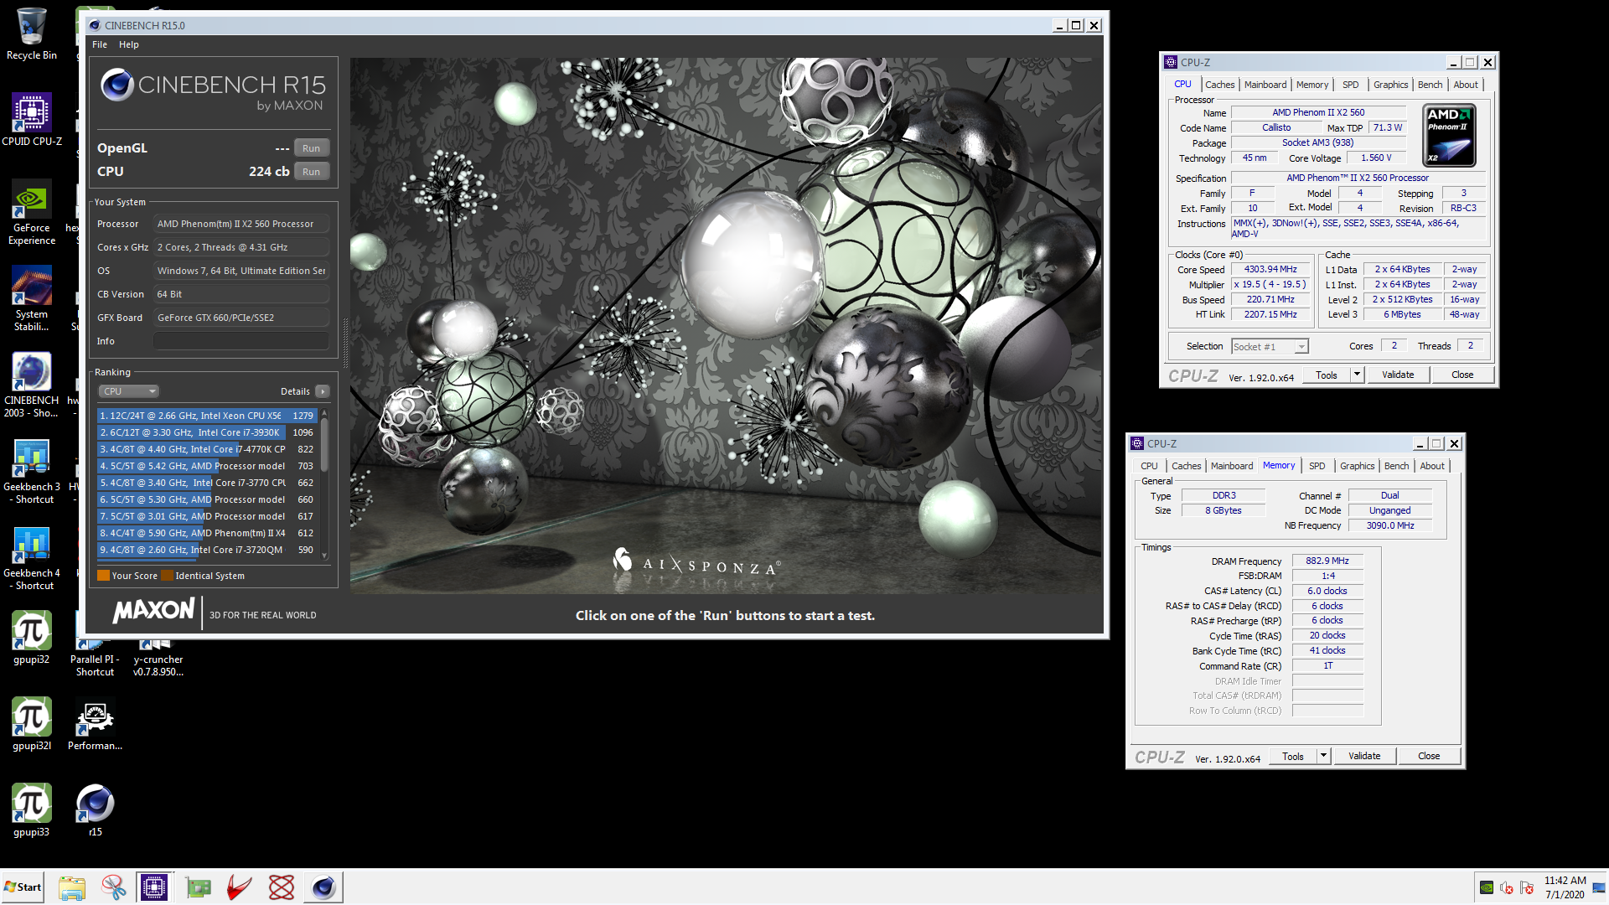Switch to SPD tab in lower CPU-Z
Viewport: 1609px width, 905px height.
(x=1317, y=466)
